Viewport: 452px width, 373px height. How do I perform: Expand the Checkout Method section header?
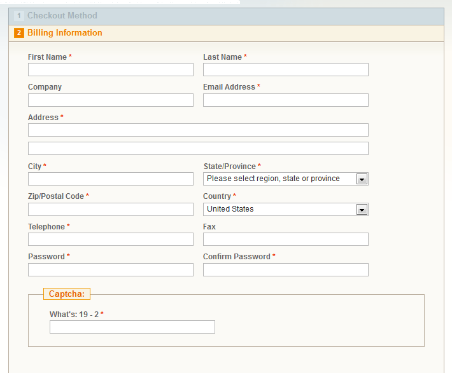[x=226, y=16]
